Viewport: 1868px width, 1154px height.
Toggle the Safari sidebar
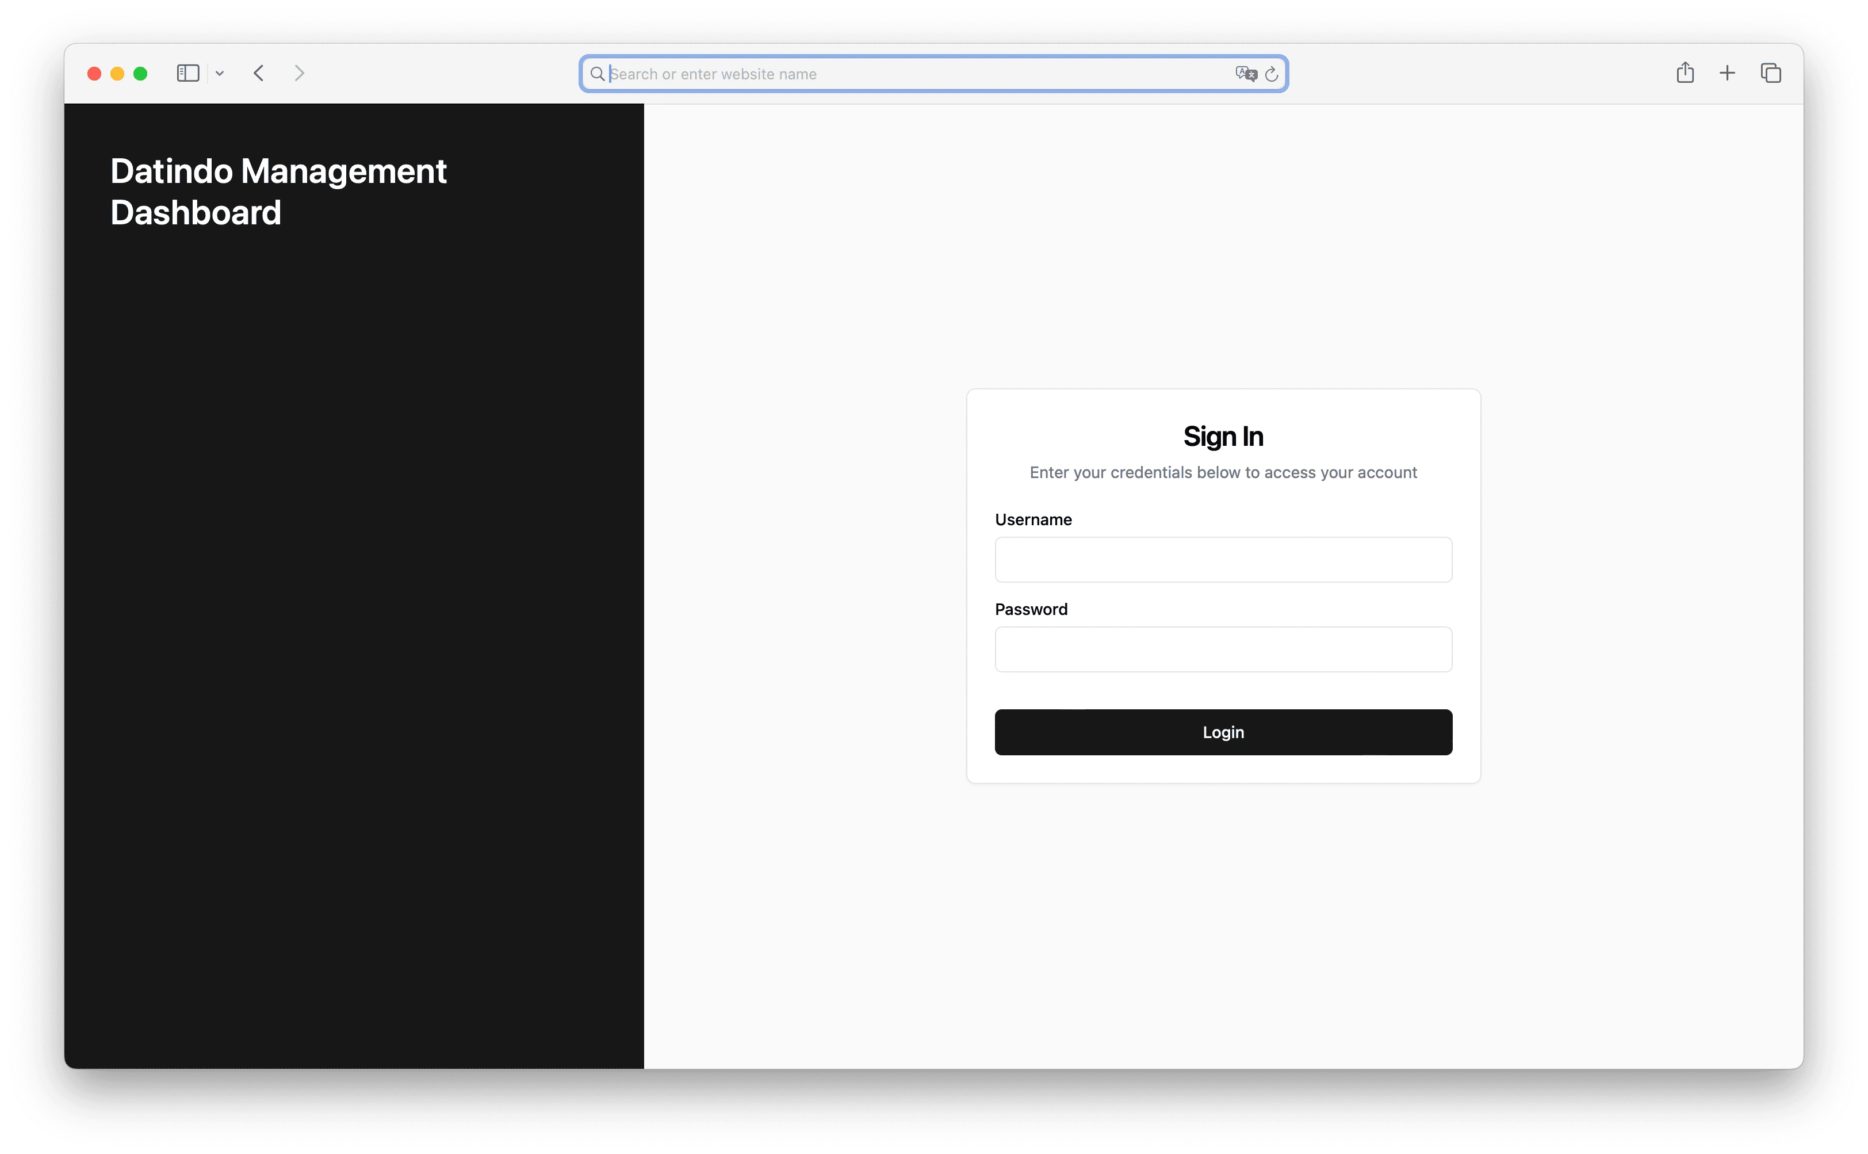tap(187, 72)
